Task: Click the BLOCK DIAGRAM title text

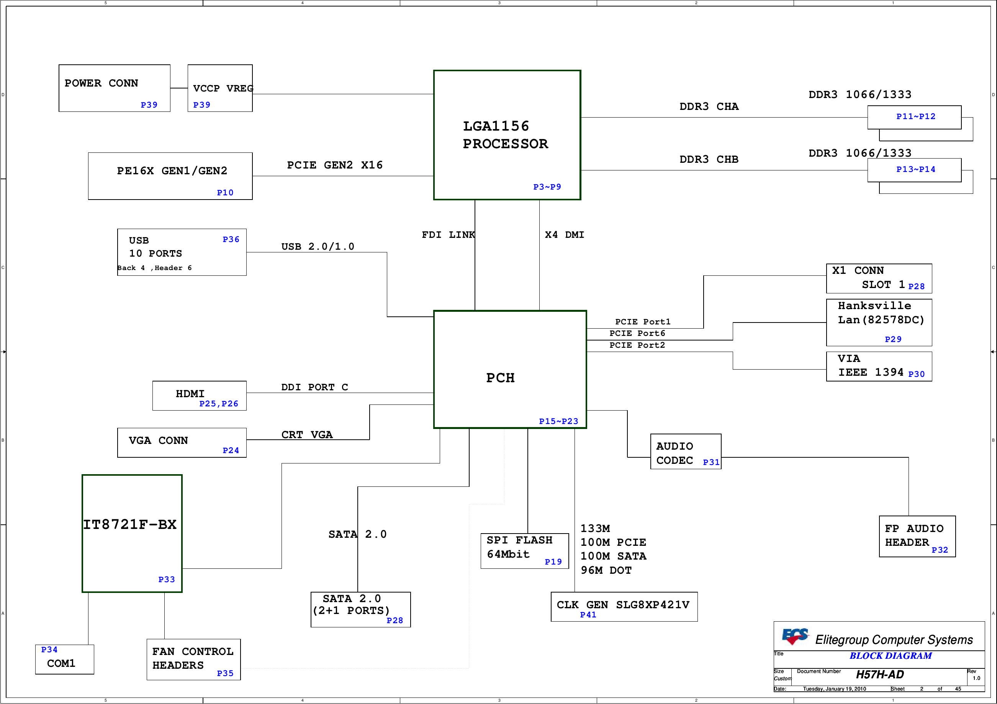Action: coord(891,656)
